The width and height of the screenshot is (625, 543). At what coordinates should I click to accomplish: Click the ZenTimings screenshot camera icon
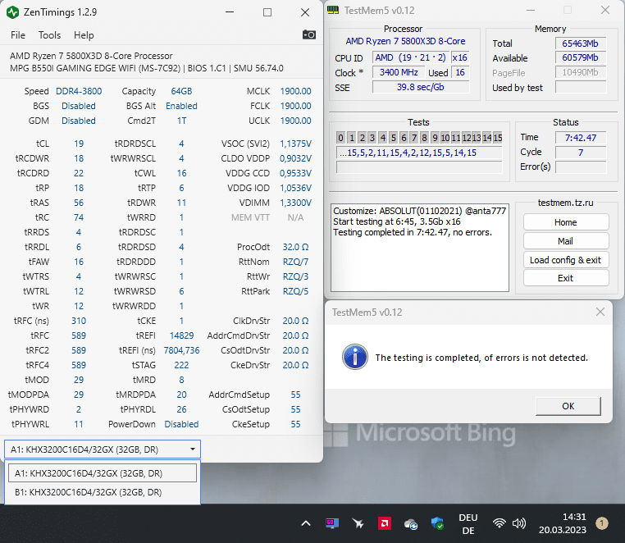(x=309, y=34)
